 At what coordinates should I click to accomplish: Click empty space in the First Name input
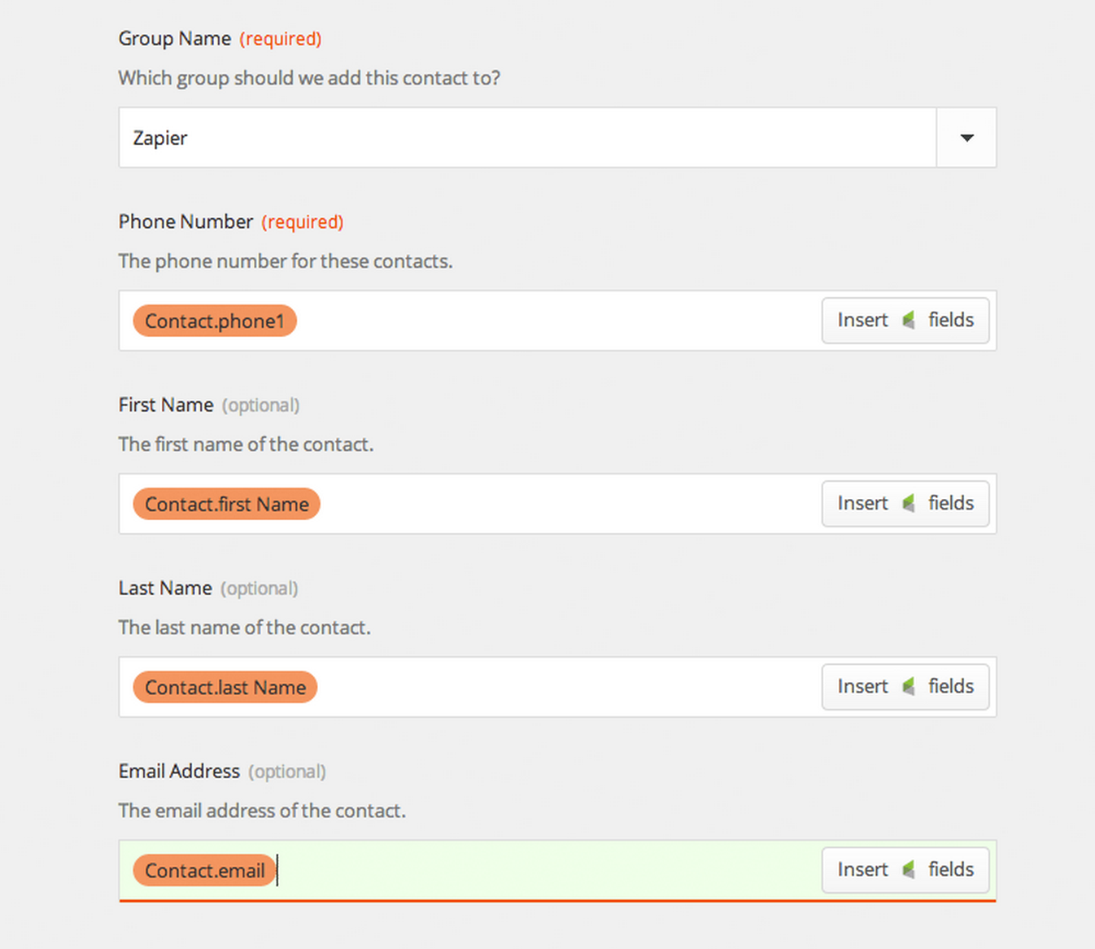[569, 504]
